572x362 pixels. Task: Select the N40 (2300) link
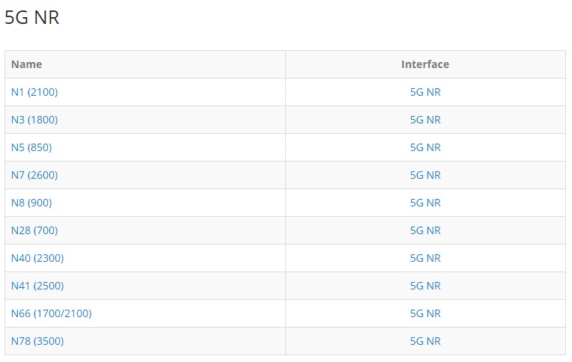37,258
